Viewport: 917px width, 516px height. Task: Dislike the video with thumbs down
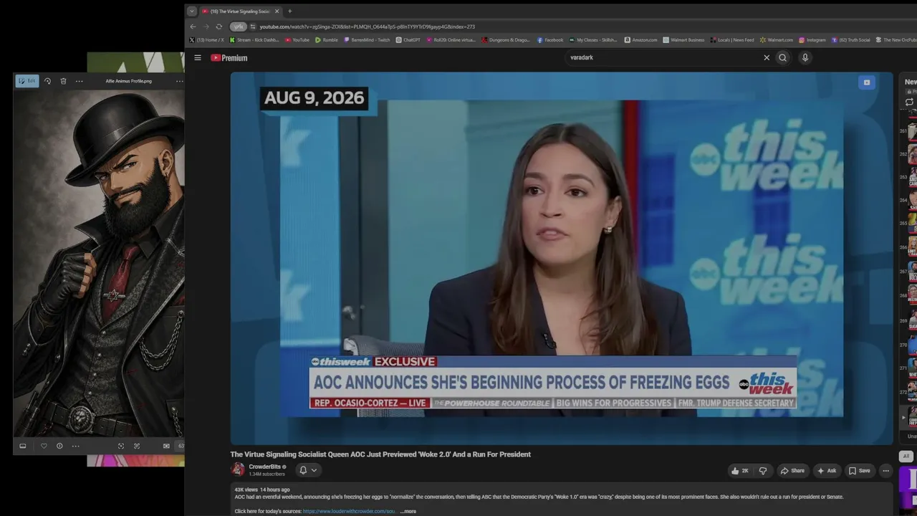[762, 471]
